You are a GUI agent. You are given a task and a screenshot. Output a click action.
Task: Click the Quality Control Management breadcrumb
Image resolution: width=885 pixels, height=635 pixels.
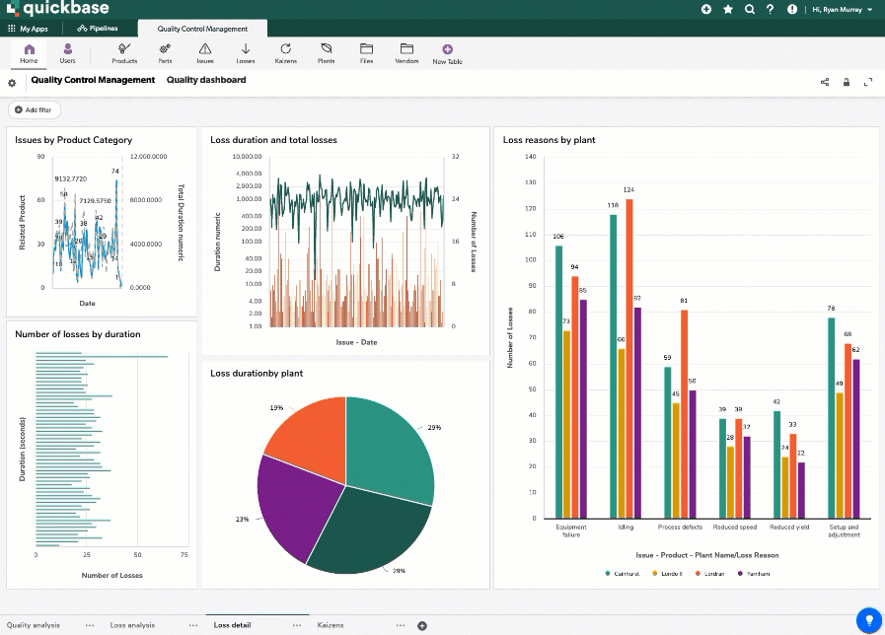(93, 80)
